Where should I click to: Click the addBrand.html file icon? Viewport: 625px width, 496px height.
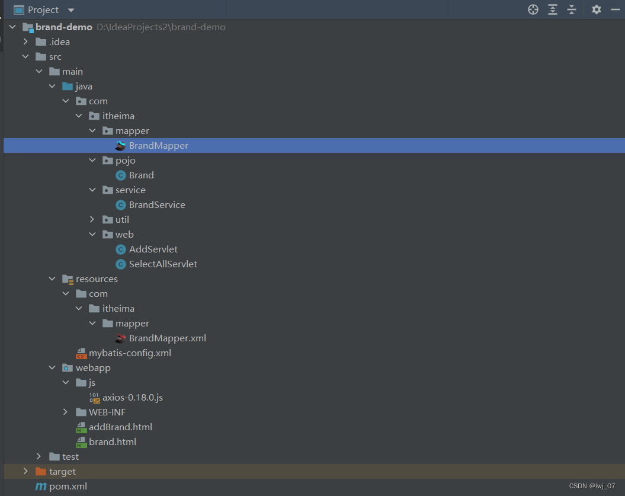click(x=81, y=427)
